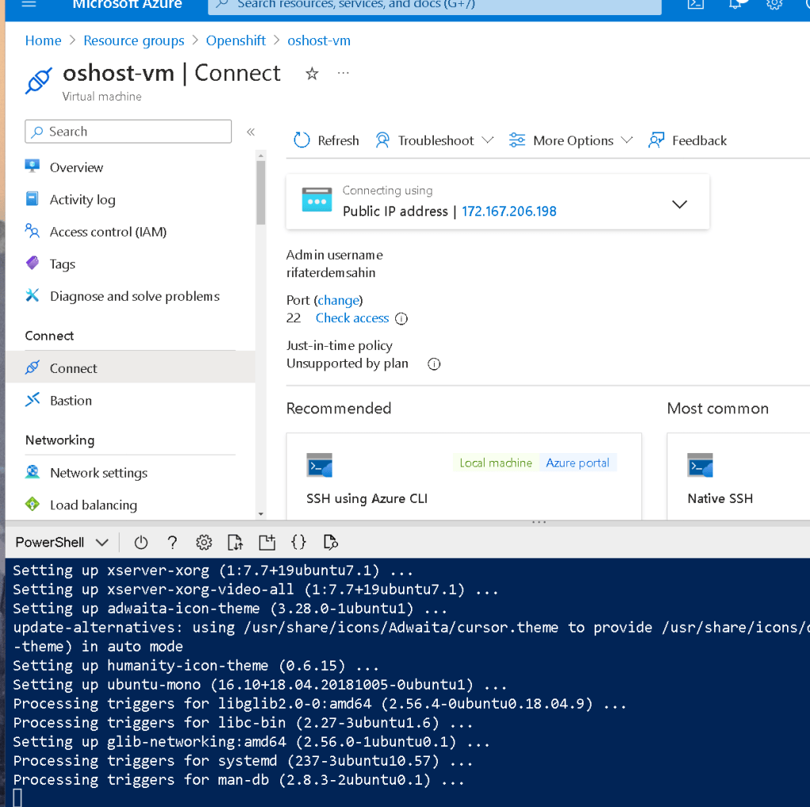Open the Azure portal hamburger menu
Viewport: 810px width, 807px height.
coord(29,4)
